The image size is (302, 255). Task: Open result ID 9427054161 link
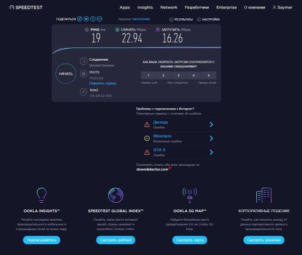[x=141, y=19]
